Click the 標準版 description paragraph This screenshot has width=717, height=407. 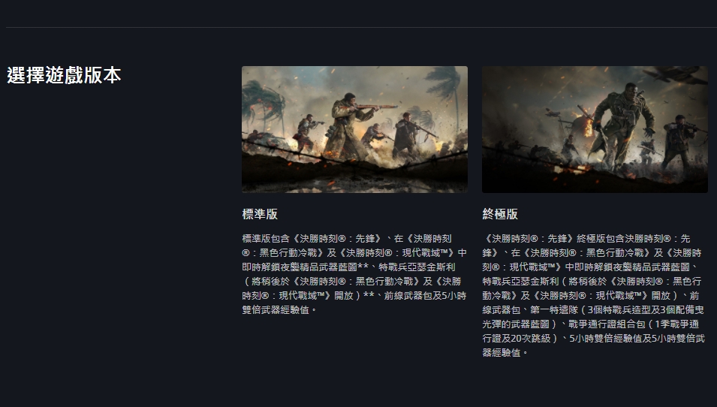354,274
